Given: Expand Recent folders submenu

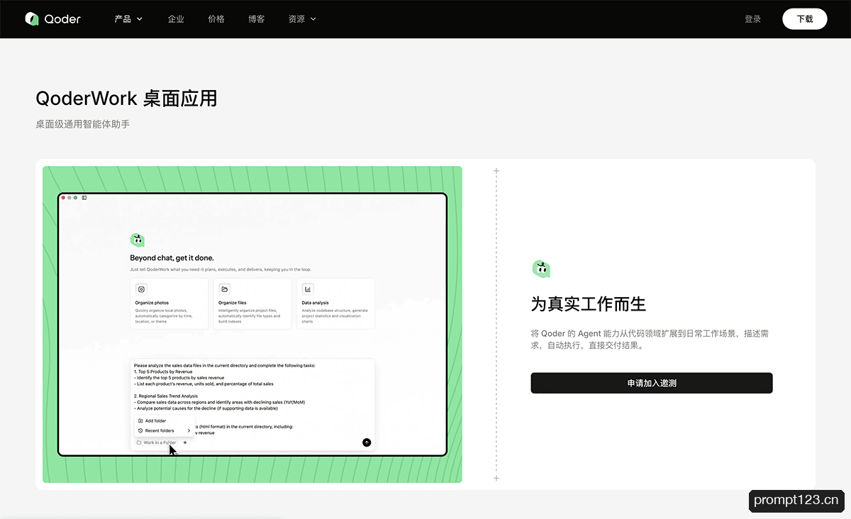Looking at the screenshot, I should 164,430.
